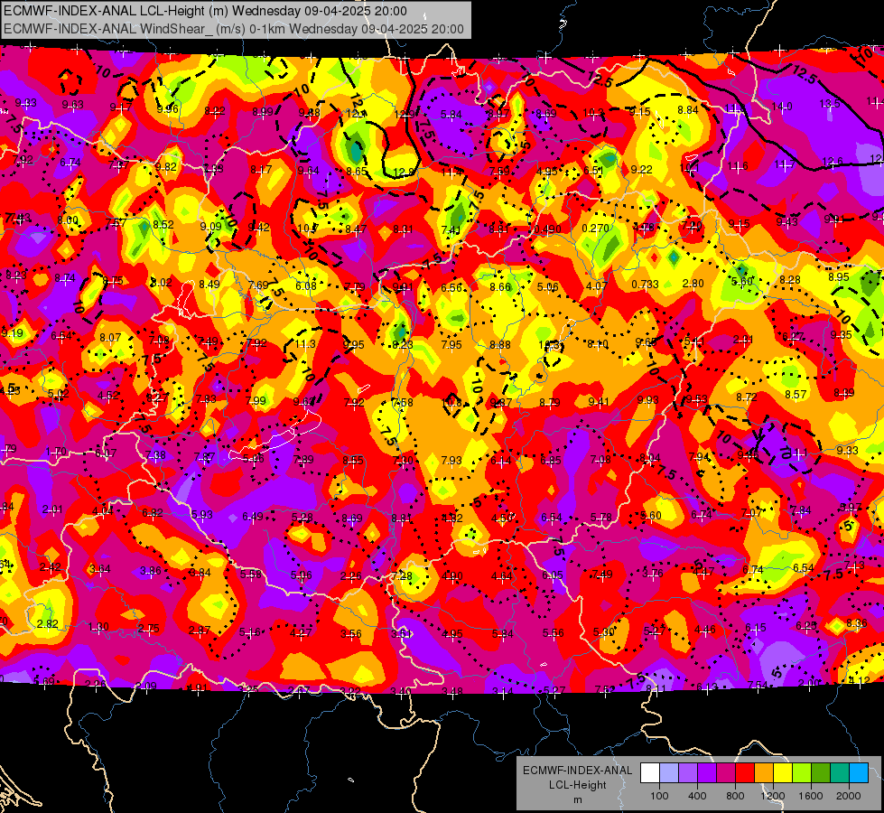Click the grid value '11.3'
Screen dimensions: 884x813
(305, 344)
